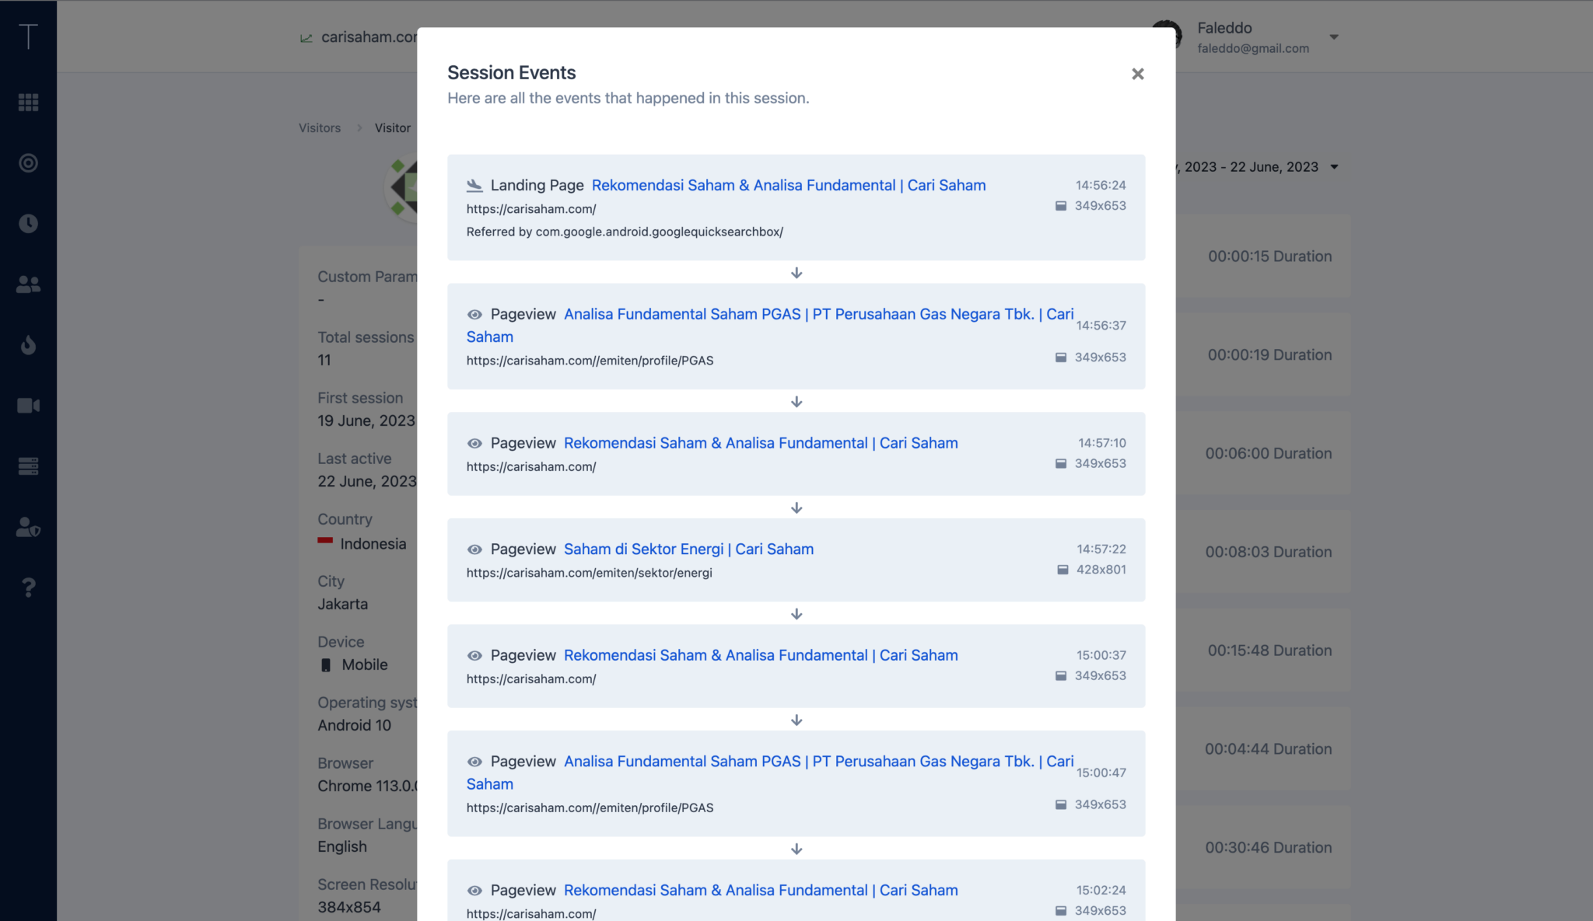Screen dimensions: 1593x921
Task: Click the T logo at top of sidebar
Action: pyautogui.click(x=28, y=36)
